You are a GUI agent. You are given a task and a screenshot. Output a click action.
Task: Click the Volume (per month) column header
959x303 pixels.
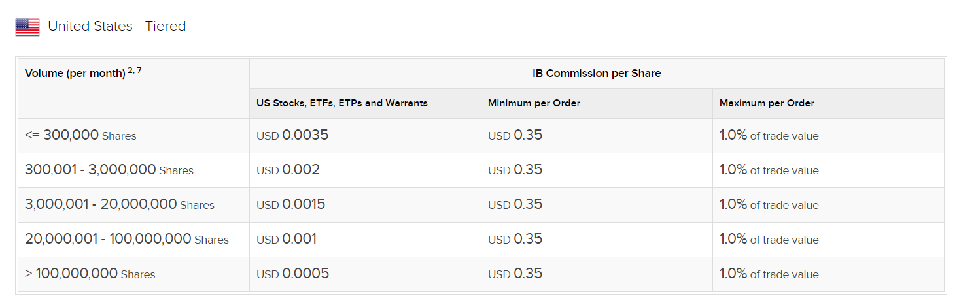point(75,73)
